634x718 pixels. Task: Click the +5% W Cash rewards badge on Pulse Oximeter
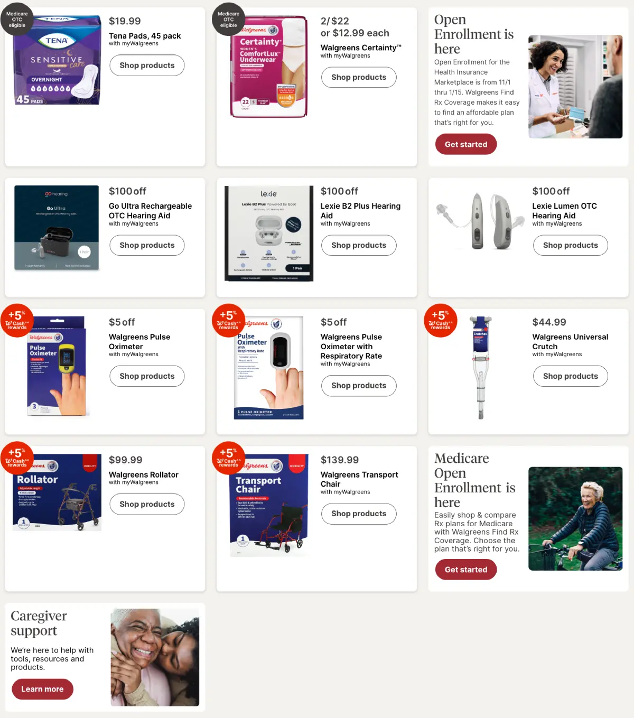point(17,320)
